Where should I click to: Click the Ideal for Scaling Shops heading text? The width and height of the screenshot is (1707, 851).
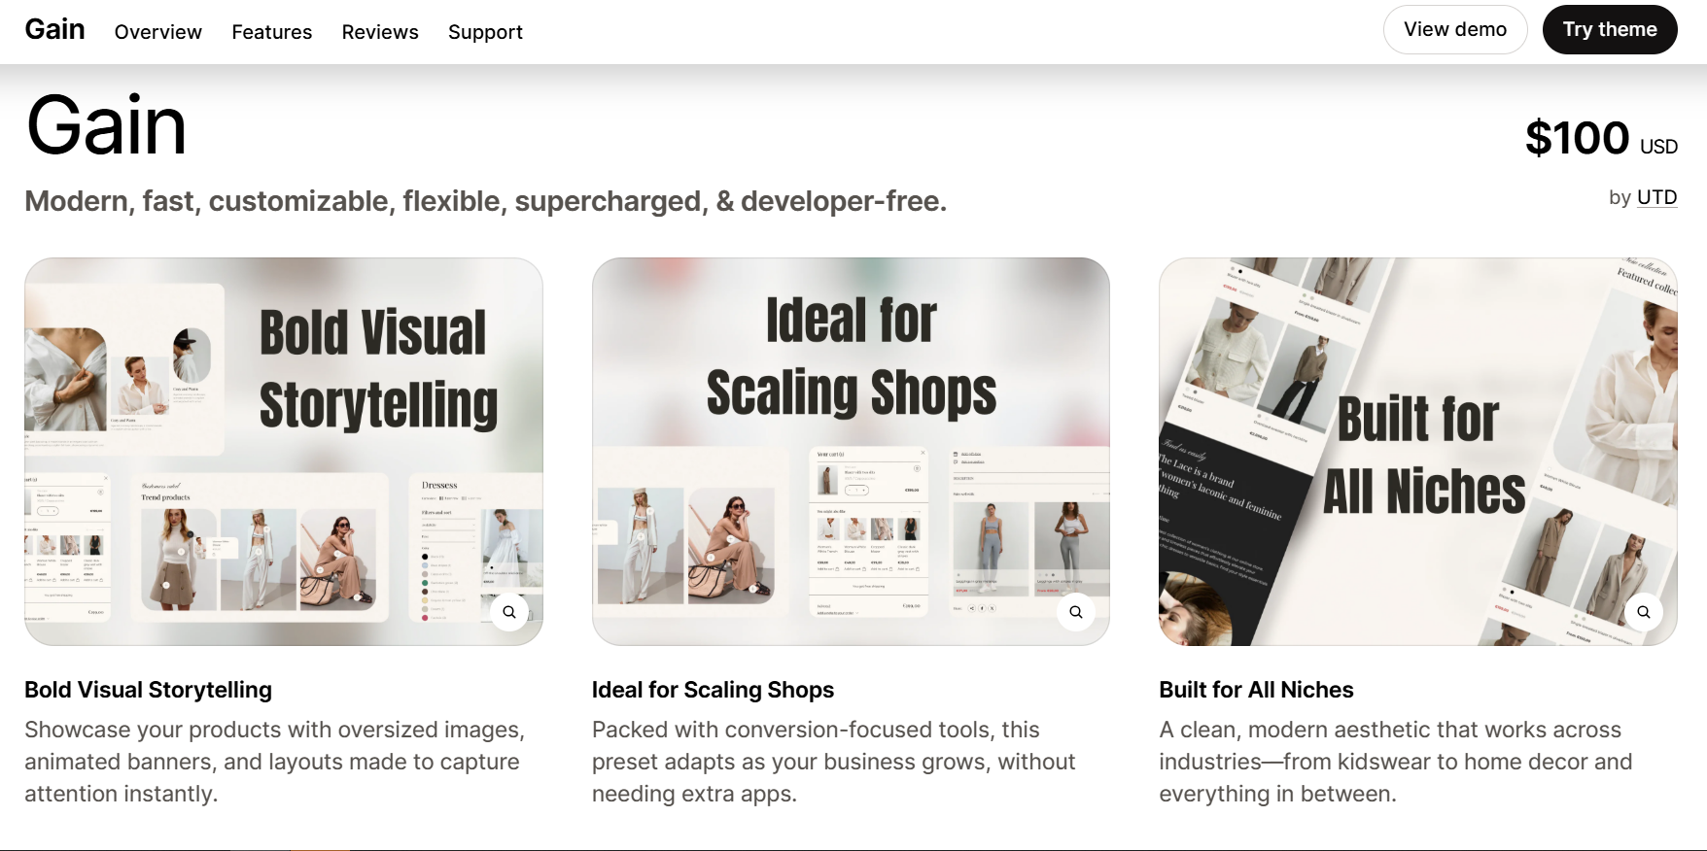click(713, 690)
